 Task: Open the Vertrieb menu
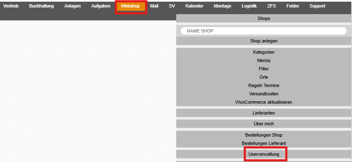tap(11, 6)
